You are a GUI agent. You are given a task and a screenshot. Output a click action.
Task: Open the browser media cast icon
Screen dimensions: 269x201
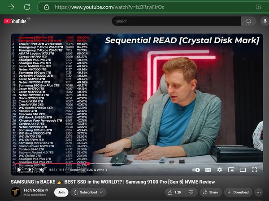[258, 7]
